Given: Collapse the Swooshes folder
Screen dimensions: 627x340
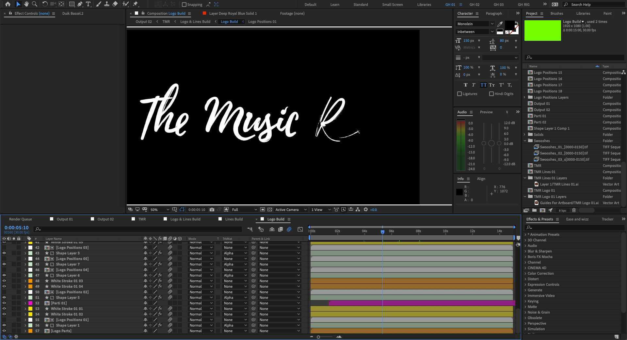Looking at the screenshot, I should click(525, 141).
